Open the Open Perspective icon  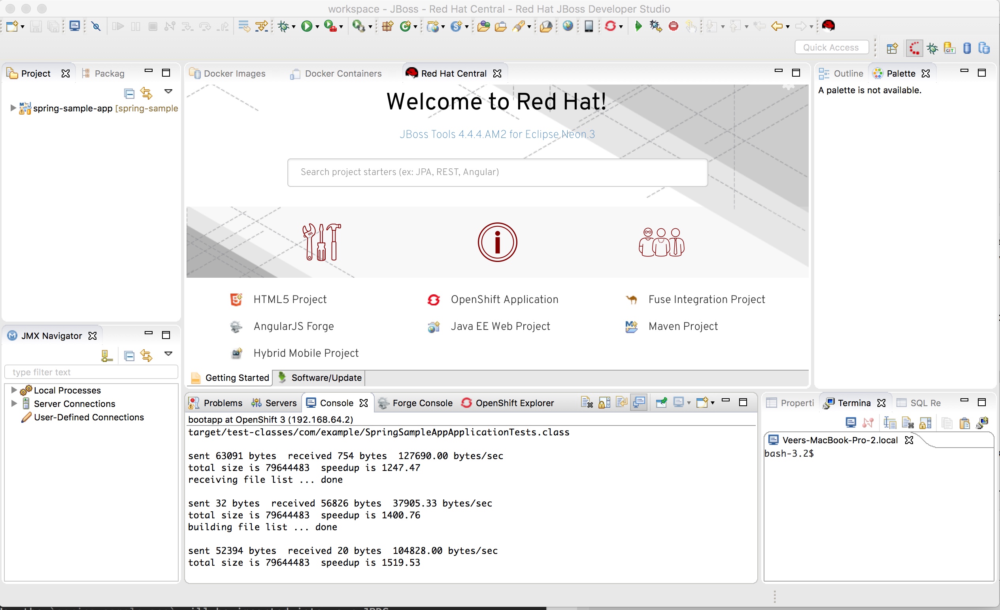892,48
